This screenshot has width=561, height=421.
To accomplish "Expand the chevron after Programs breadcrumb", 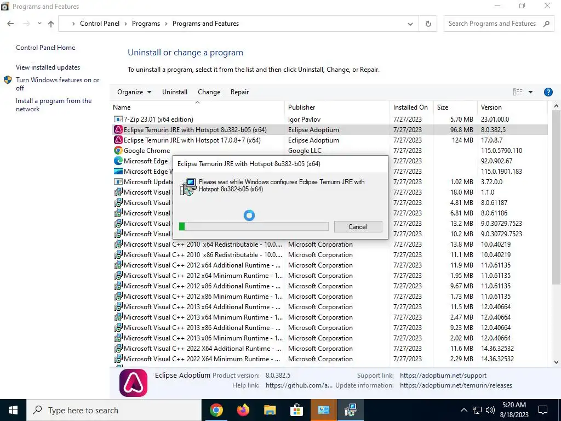I will (166, 24).
